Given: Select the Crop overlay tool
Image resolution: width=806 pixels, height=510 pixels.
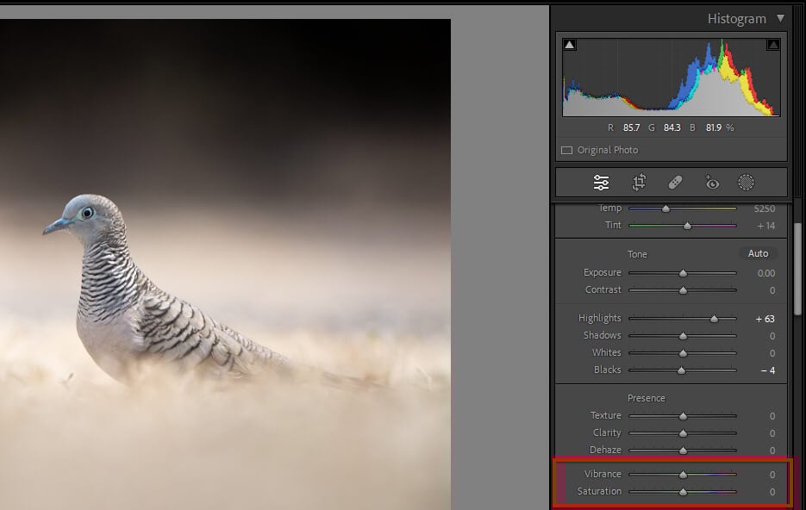Looking at the screenshot, I should tap(639, 183).
